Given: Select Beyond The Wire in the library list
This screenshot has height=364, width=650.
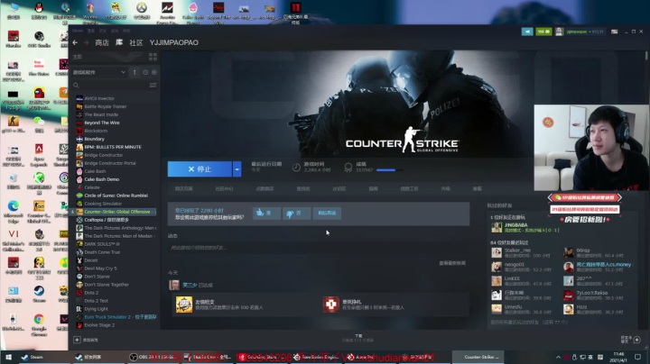Looking at the screenshot, I should click(x=102, y=123).
